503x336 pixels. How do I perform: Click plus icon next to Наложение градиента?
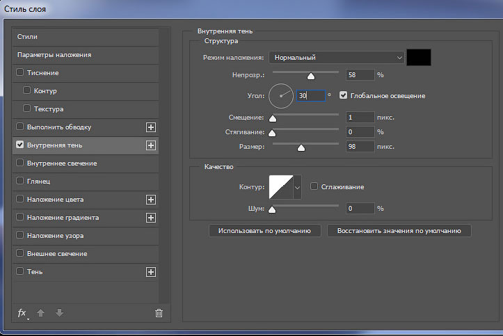pyautogui.click(x=151, y=218)
